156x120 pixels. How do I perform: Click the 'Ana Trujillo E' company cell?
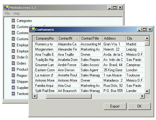click(x=46, y=55)
